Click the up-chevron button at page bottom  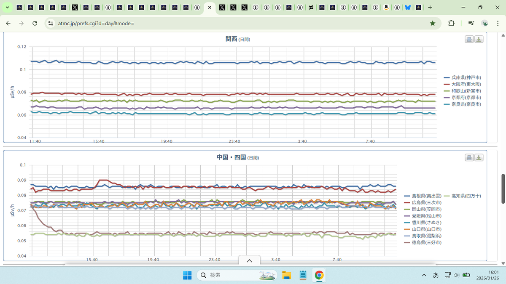pos(249,260)
